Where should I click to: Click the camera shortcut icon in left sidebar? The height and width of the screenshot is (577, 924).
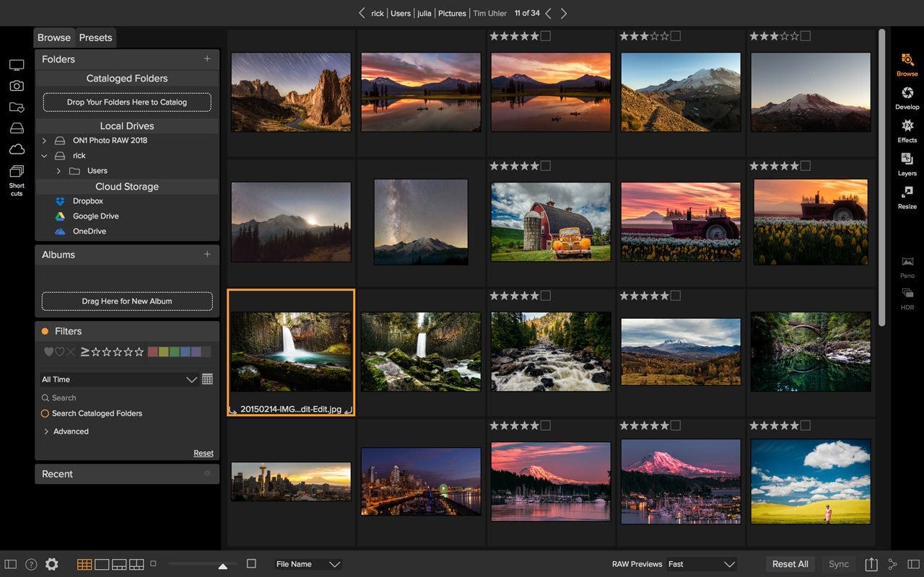pos(17,86)
